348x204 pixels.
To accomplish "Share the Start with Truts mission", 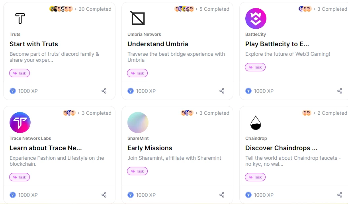I will pyautogui.click(x=104, y=91).
